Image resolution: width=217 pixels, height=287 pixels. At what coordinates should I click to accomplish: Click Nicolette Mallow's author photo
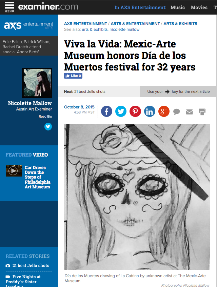coord(37,83)
